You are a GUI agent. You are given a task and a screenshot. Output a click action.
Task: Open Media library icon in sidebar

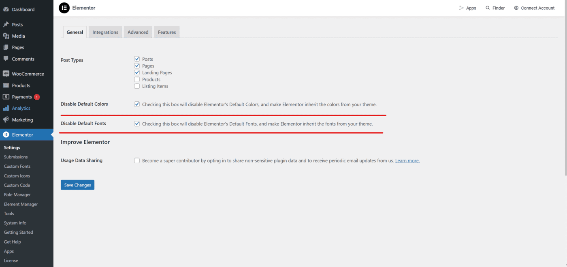6,36
